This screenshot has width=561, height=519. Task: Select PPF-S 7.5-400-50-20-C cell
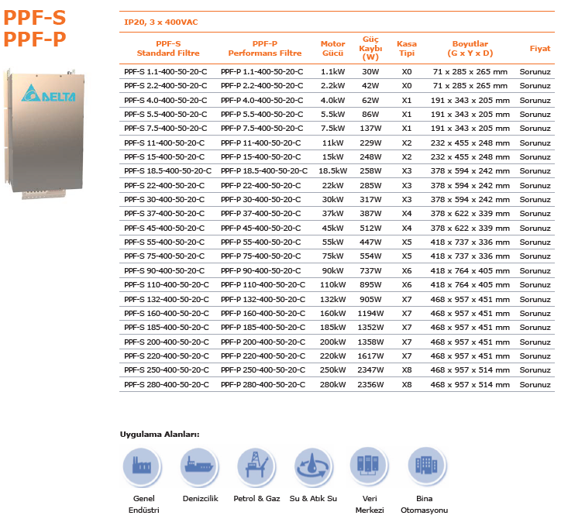pyautogui.click(x=165, y=128)
